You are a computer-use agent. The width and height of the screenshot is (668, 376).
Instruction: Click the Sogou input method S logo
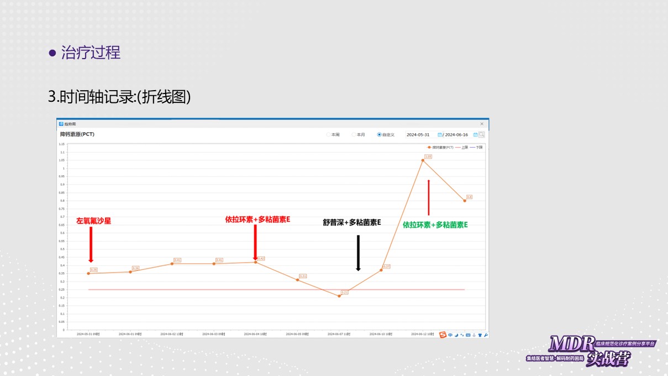coord(443,335)
